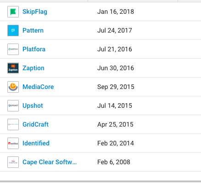Click the MediaCore orange logo
The image size is (201, 183).
pos(13,87)
